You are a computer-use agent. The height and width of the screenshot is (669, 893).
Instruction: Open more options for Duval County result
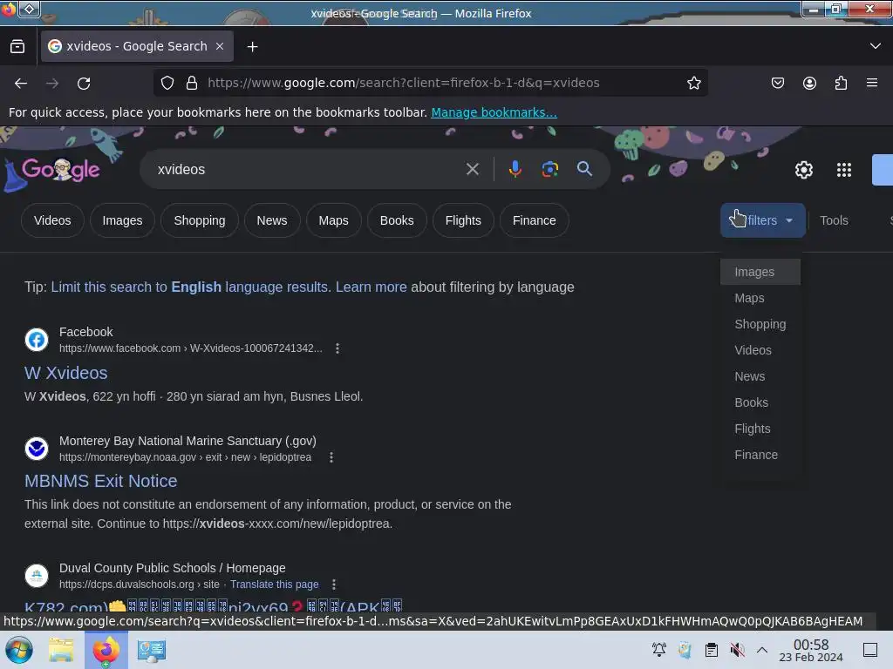pos(334,585)
